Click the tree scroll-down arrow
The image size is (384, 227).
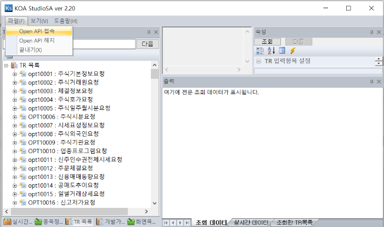click(x=155, y=203)
